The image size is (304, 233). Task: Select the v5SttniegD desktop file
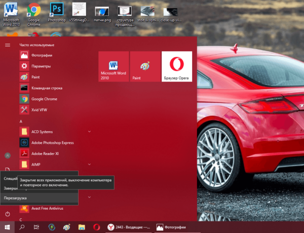[x=79, y=13]
